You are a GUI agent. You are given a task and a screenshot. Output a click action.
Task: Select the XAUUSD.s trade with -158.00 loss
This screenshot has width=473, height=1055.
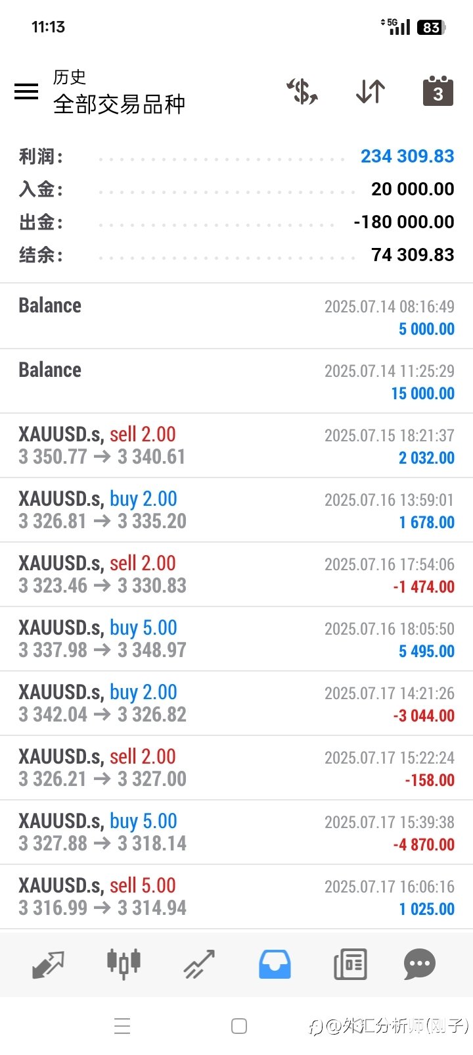point(236,768)
